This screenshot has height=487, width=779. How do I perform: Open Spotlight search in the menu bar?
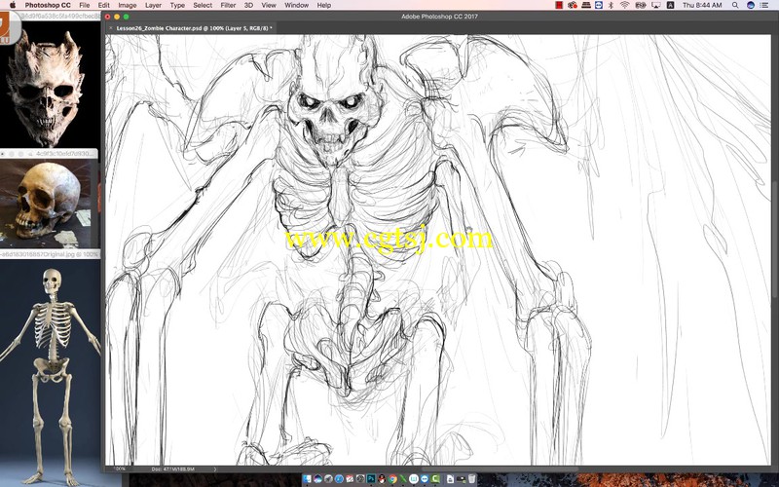point(735,5)
